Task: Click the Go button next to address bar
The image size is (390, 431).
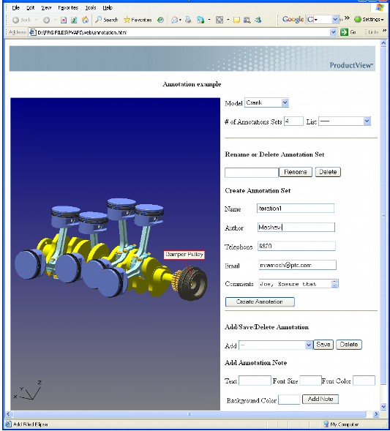Action: tap(348, 32)
